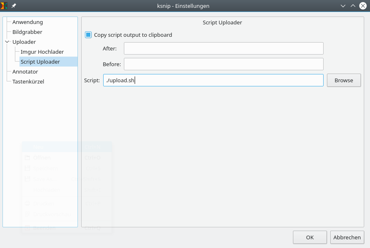Click the ksnip application icon in the titlebar
This screenshot has height=248, width=370.
pos(4,6)
